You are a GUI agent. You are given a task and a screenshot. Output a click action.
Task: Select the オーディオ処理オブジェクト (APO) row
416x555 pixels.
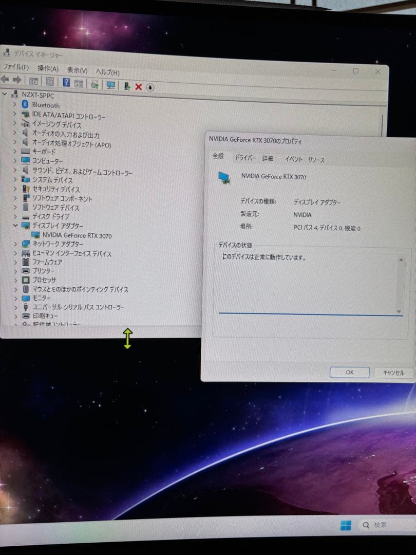pyautogui.click(x=71, y=144)
